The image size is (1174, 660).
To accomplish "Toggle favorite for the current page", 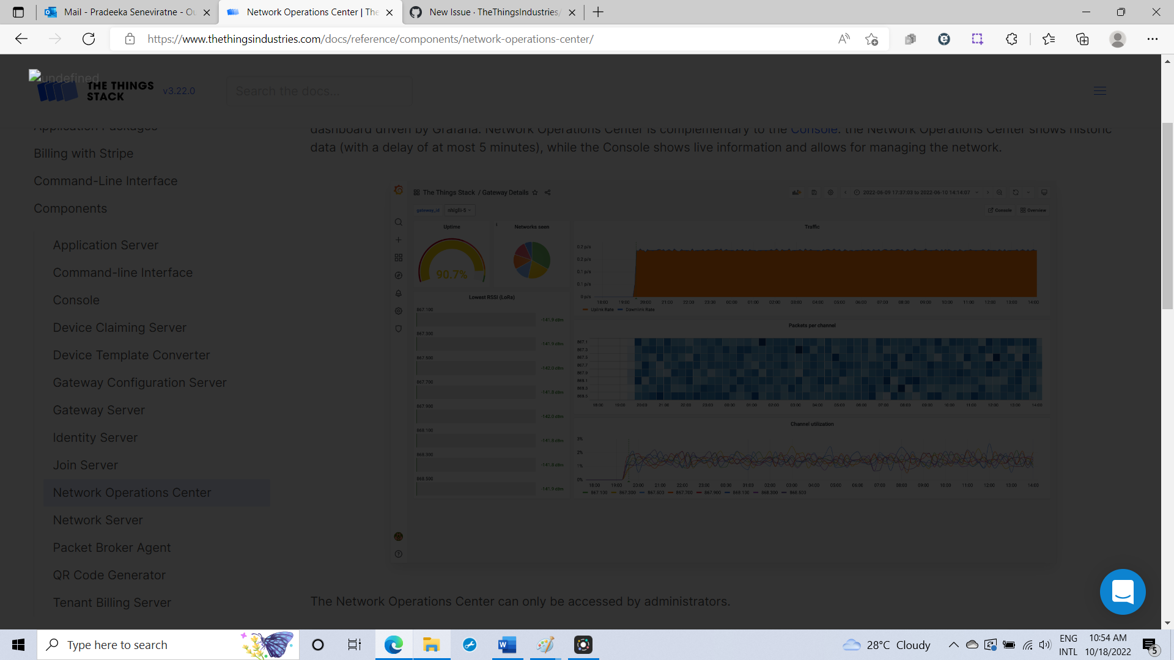I will pos(871,38).
